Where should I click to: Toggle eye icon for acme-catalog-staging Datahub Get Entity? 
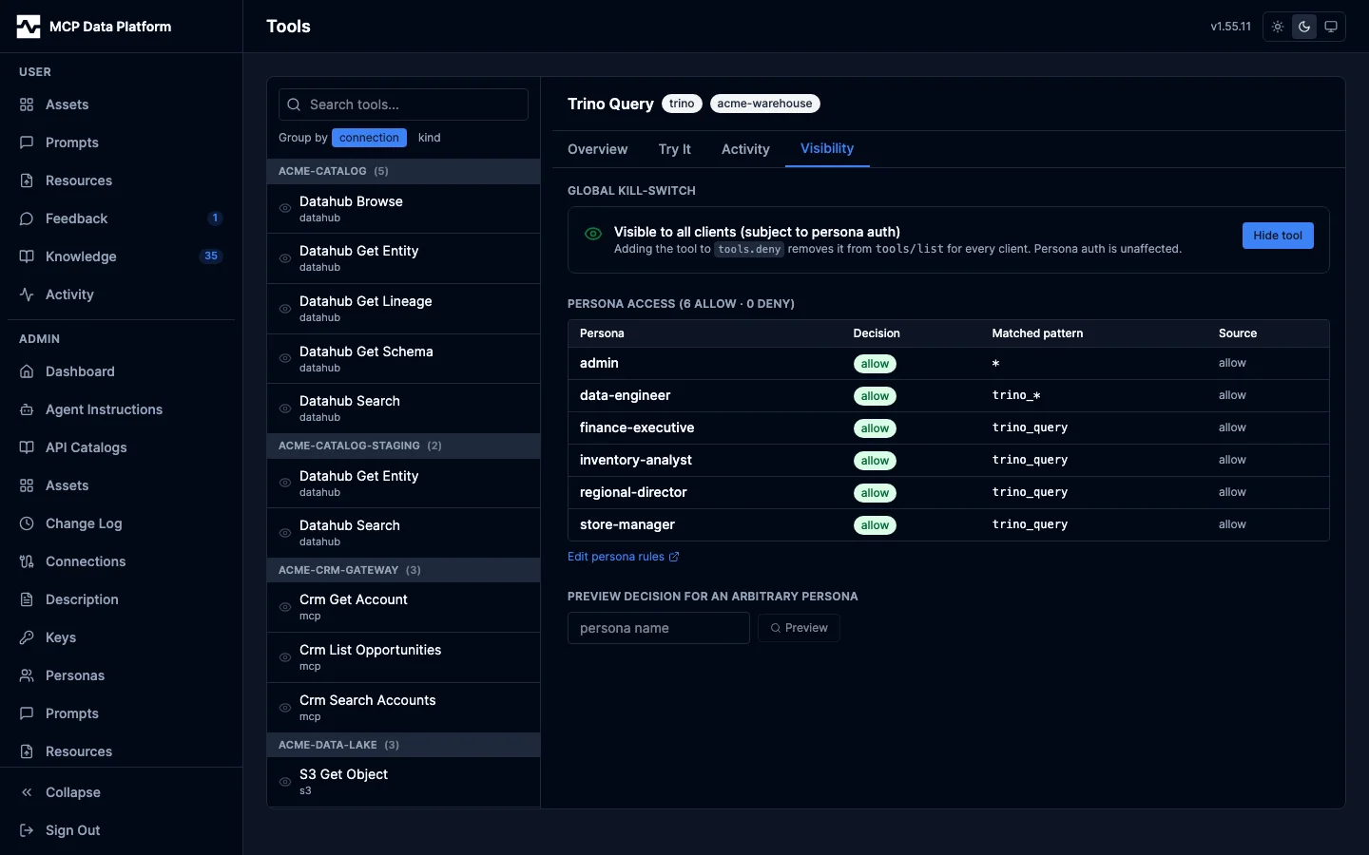[x=285, y=483]
